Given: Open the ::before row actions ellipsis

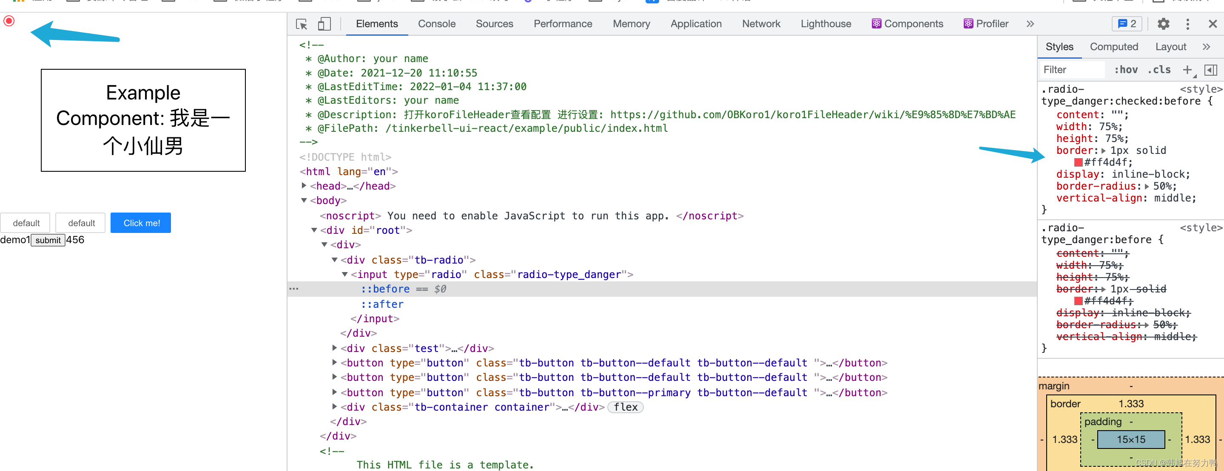Looking at the screenshot, I should pos(294,289).
